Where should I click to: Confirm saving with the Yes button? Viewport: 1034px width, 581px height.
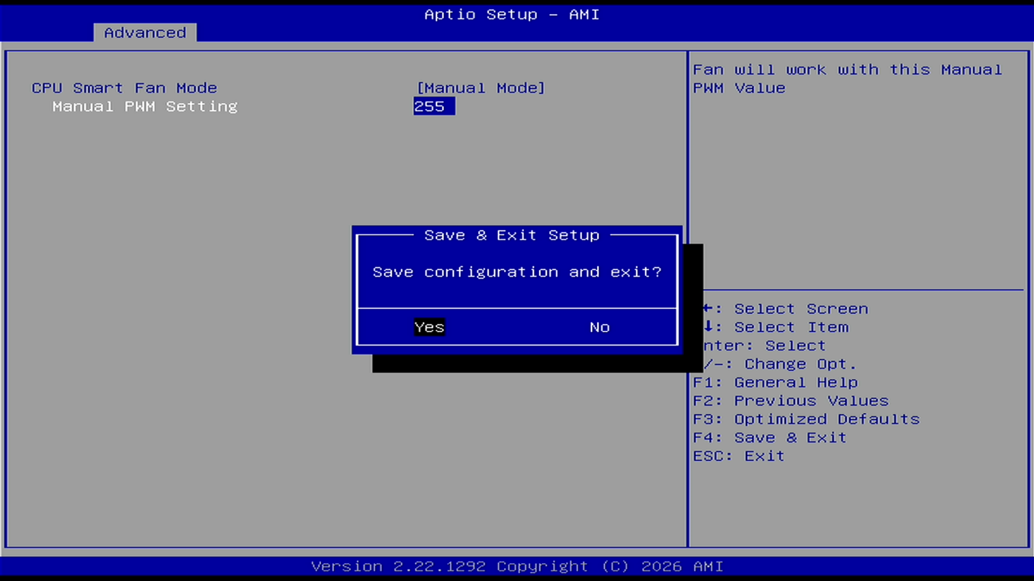tap(430, 327)
